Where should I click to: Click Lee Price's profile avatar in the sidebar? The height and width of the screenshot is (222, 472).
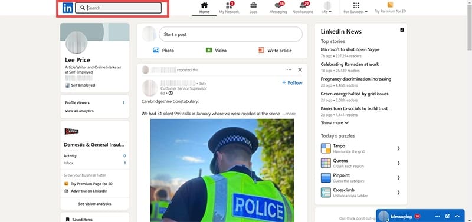[77, 42]
